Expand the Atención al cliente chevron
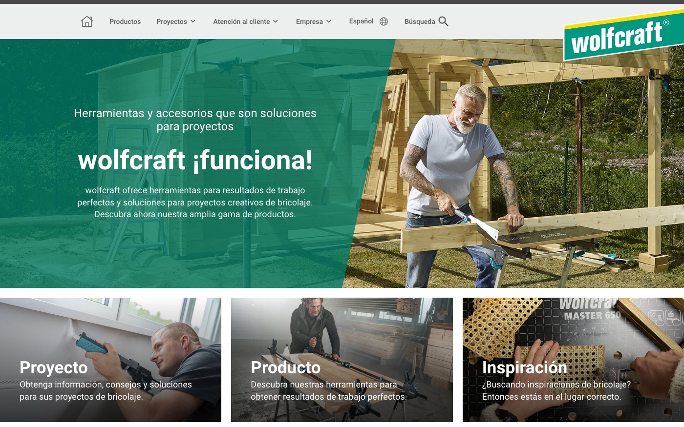This screenshot has width=684, height=427. [276, 21]
